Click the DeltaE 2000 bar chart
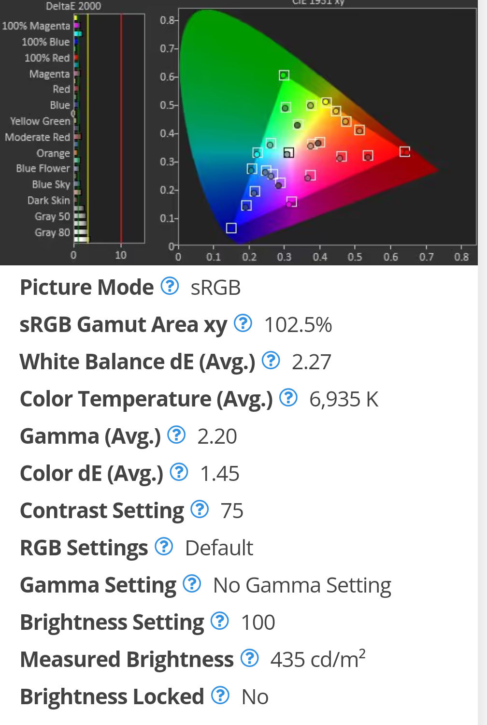487x725 pixels. click(x=109, y=129)
